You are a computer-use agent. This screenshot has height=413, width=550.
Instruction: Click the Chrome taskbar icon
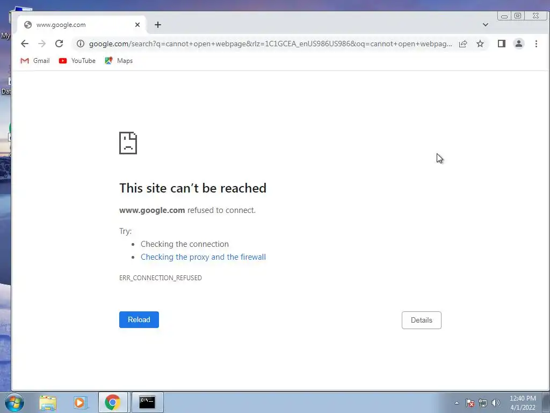coord(113,402)
